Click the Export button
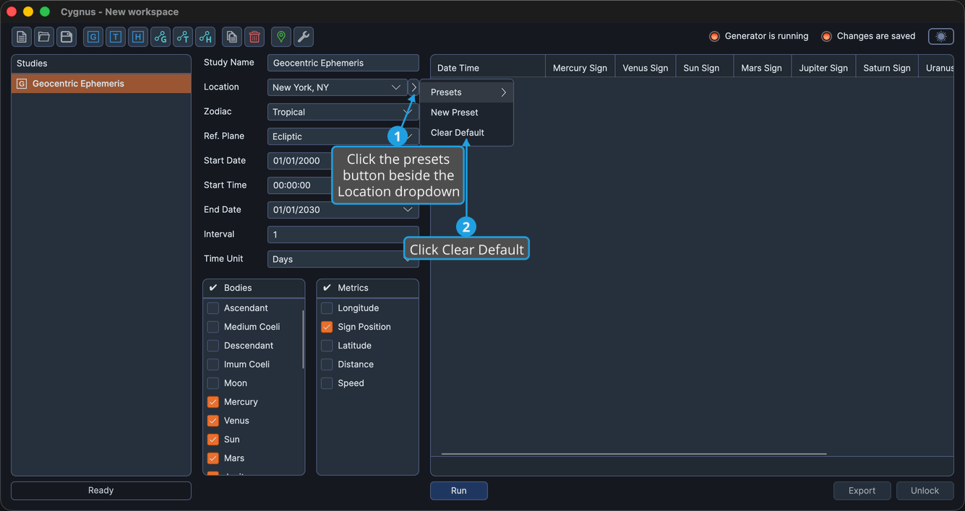 point(862,491)
